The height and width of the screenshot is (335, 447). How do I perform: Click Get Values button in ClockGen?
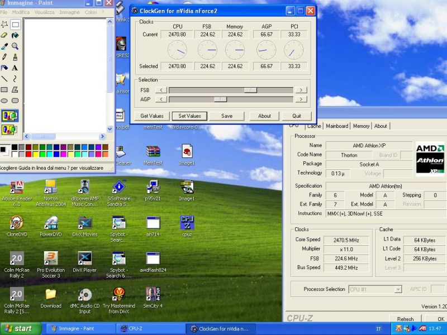click(152, 116)
